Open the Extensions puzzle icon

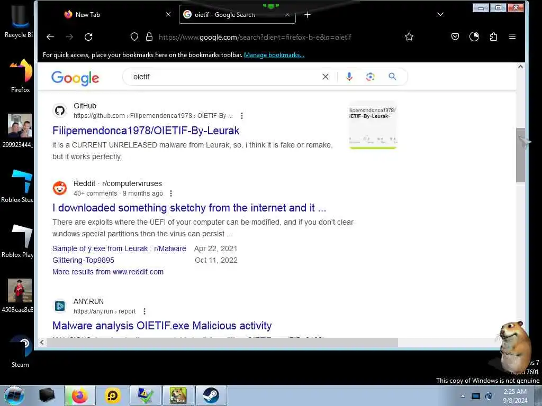(494, 36)
